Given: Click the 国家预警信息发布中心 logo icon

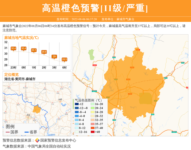Looking at the screenshot, I should pos(37,140).
